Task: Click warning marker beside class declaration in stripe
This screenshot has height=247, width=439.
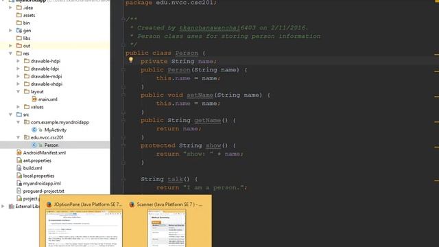Action: (x=436, y=54)
